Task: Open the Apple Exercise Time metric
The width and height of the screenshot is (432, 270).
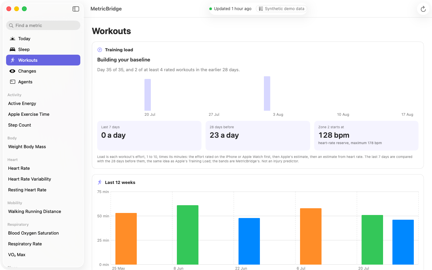Action: pos(43,114)
